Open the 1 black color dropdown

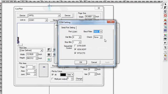coord(72,75)
